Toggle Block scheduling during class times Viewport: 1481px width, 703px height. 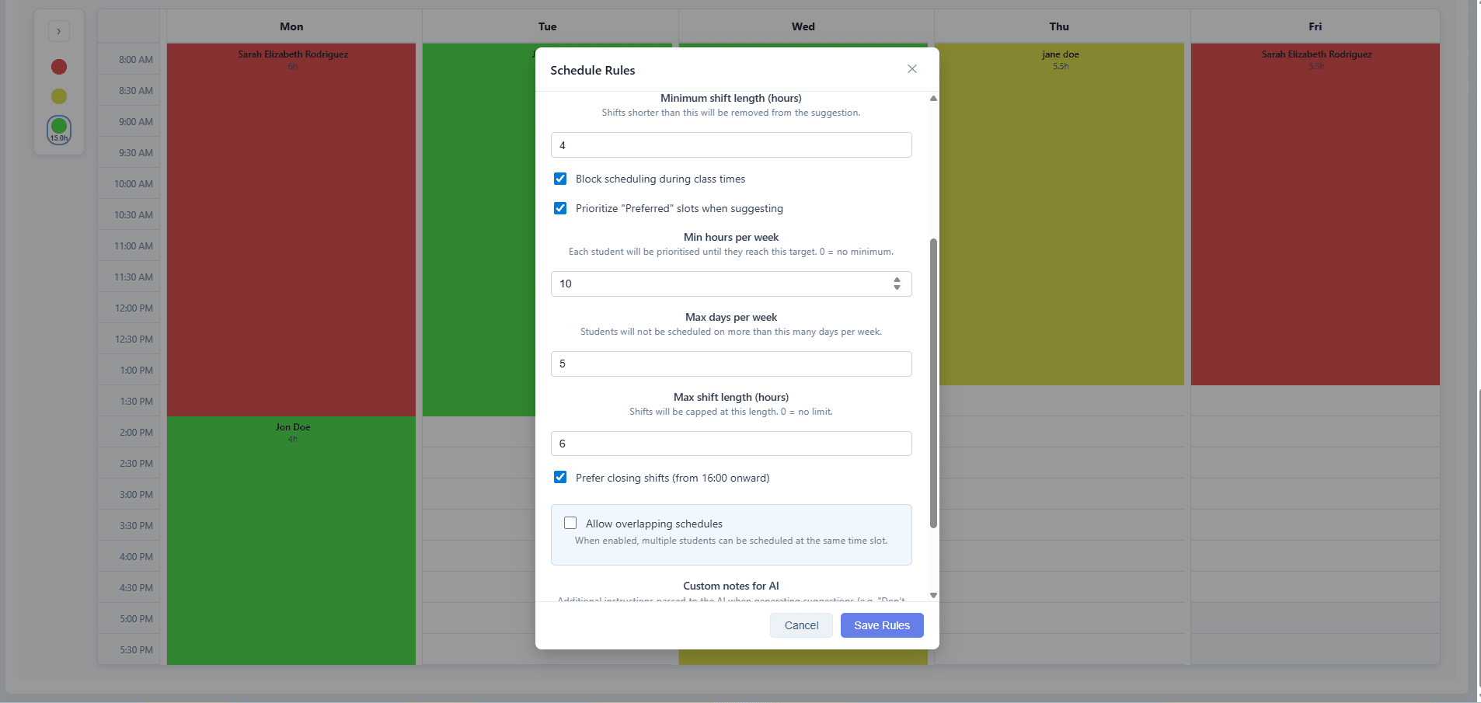coord(560,179)
